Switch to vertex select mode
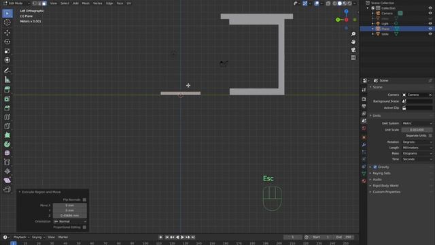 (x=35, y=3)
